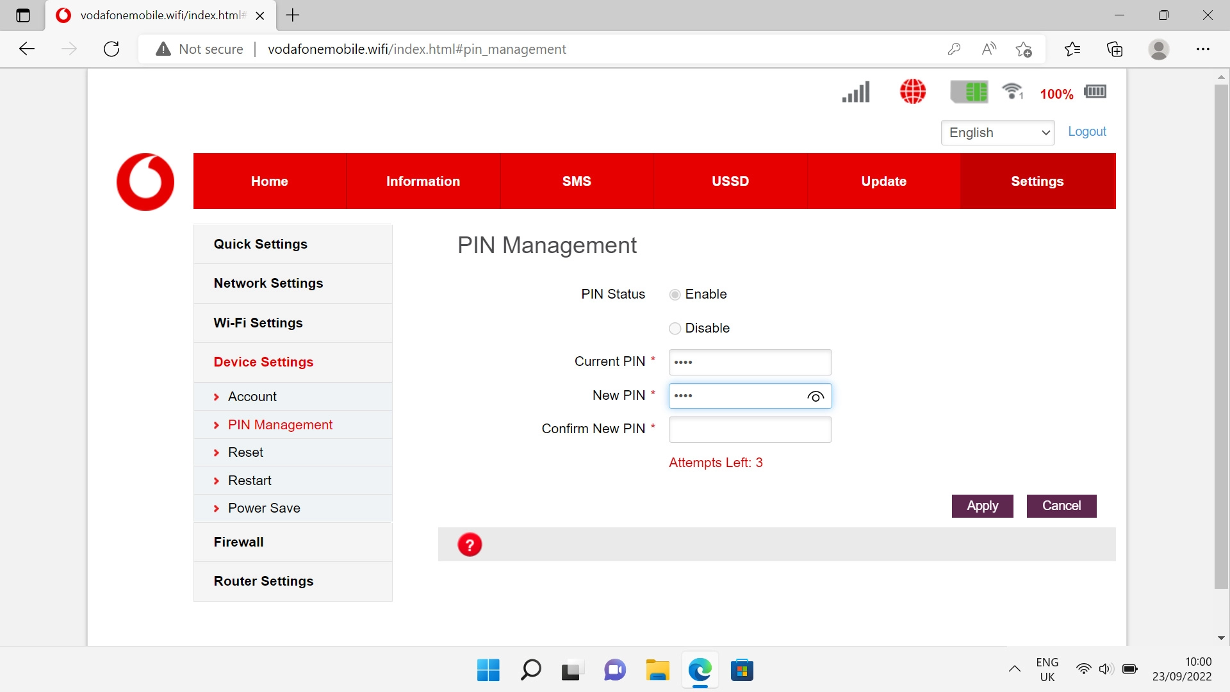Click the signal strength bars icon
The height and width of the screenshot is (692, 1230).
(856, 92)
